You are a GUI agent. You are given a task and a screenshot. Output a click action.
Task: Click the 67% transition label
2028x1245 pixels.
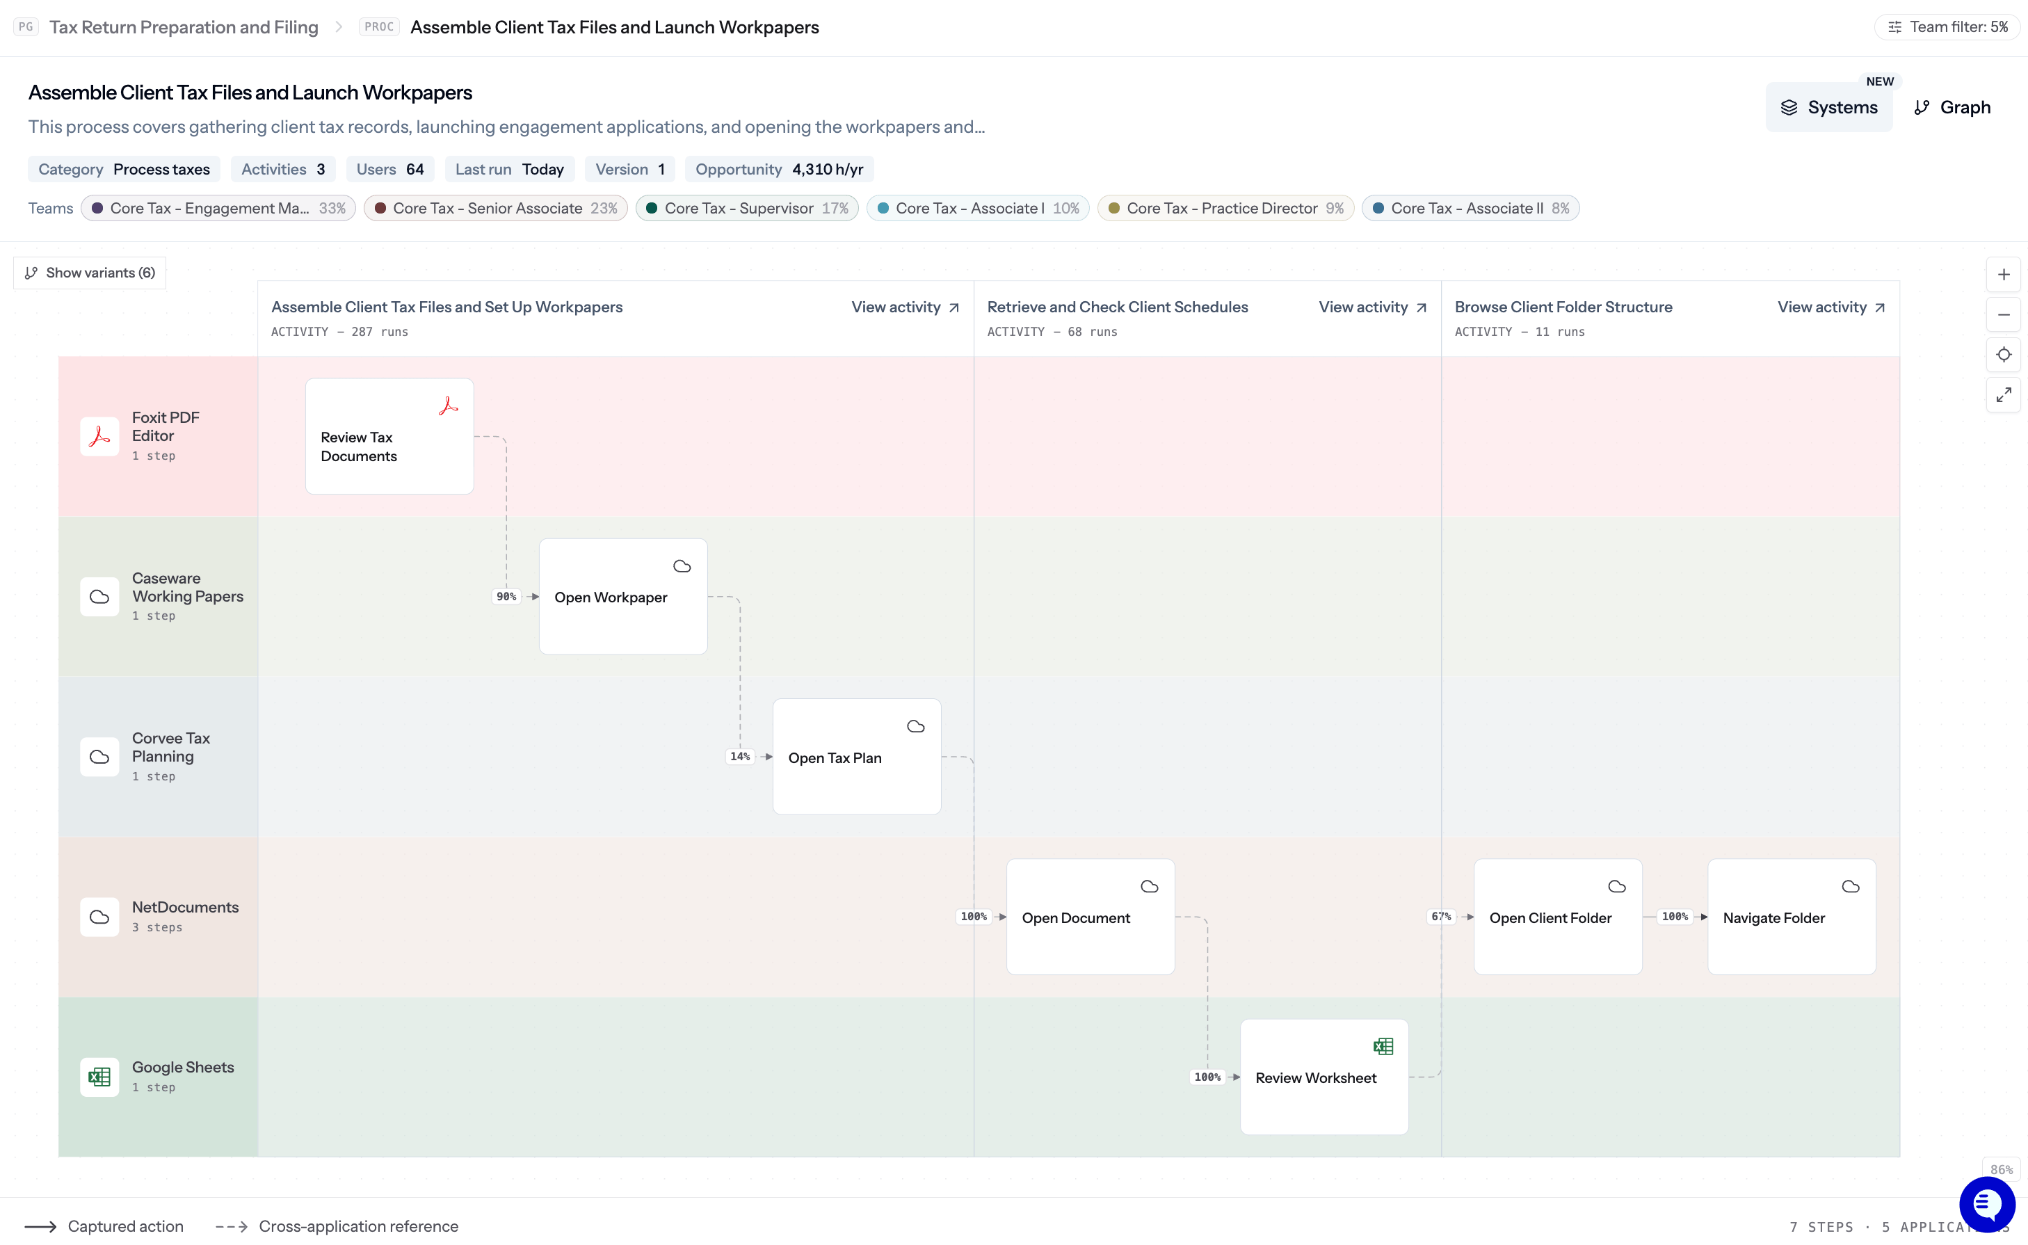1441,917
